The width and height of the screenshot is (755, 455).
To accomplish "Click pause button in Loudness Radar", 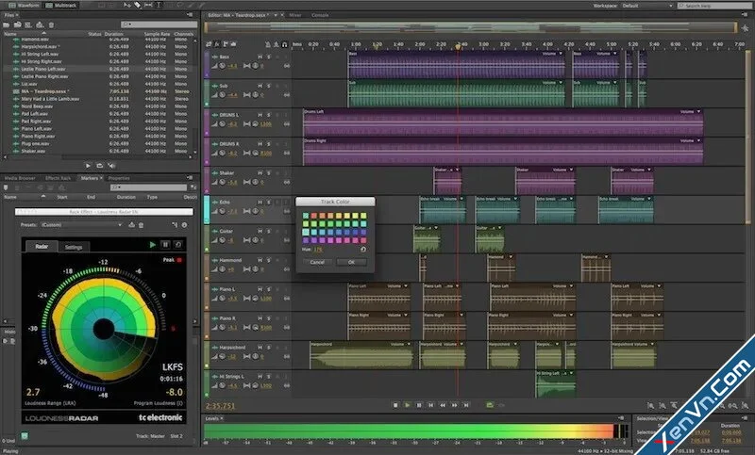I will (165, 245).
